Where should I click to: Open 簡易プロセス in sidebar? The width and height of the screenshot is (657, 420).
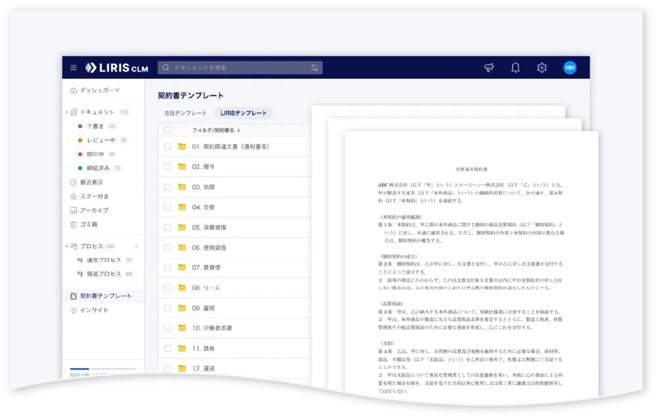click(x=105, y=274)
